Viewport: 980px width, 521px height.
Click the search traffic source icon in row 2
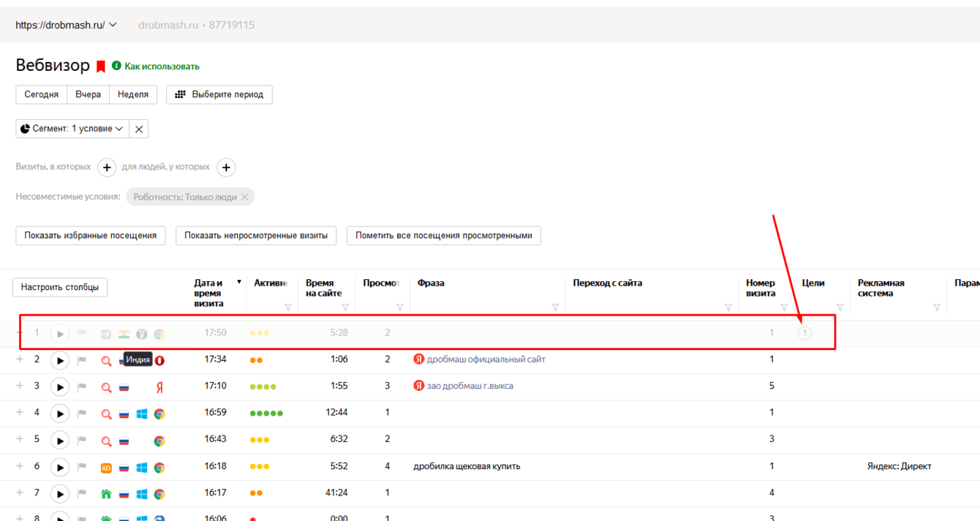(106, 361)
